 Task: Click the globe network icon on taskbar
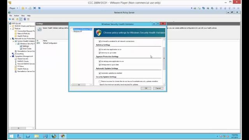tap(54, 136)
